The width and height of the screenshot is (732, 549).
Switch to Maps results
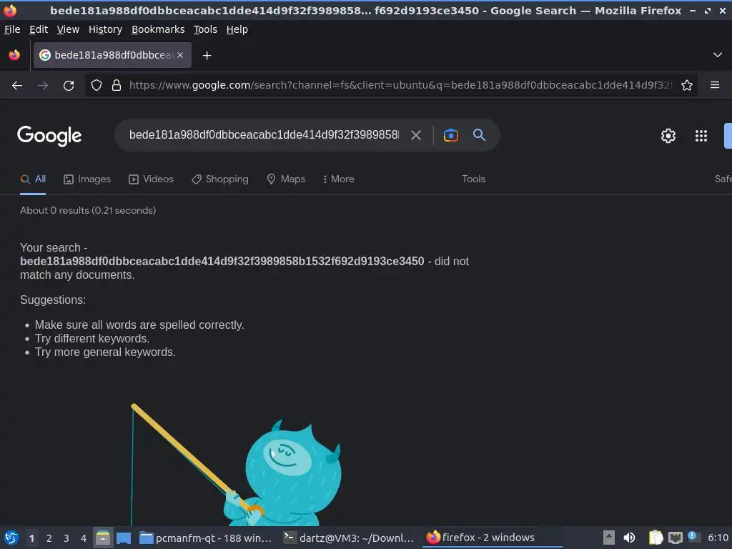[x=286, y=179]
